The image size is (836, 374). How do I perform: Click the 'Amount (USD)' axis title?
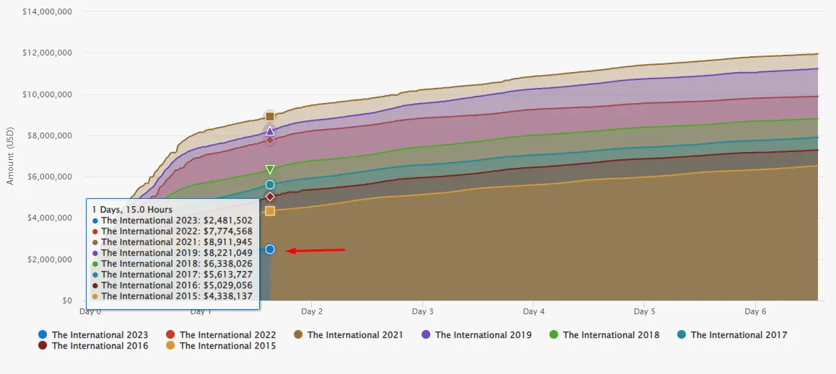(x=10, y=156)
